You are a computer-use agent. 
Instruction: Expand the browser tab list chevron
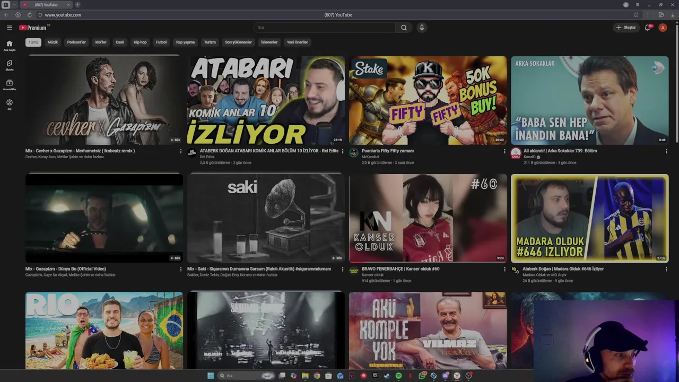pyautogui.click(x=14, y=5)
